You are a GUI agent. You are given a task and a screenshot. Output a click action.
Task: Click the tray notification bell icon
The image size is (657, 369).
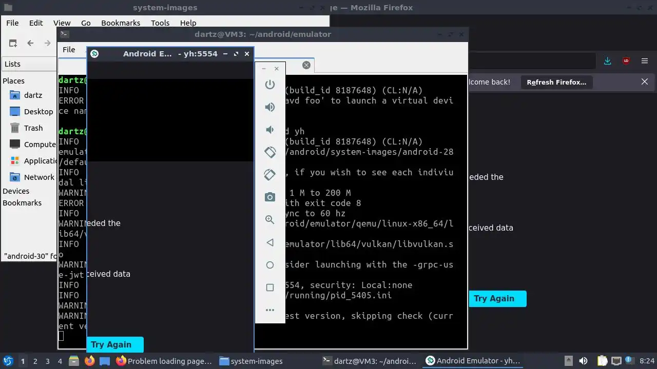[x=630, y=361]
